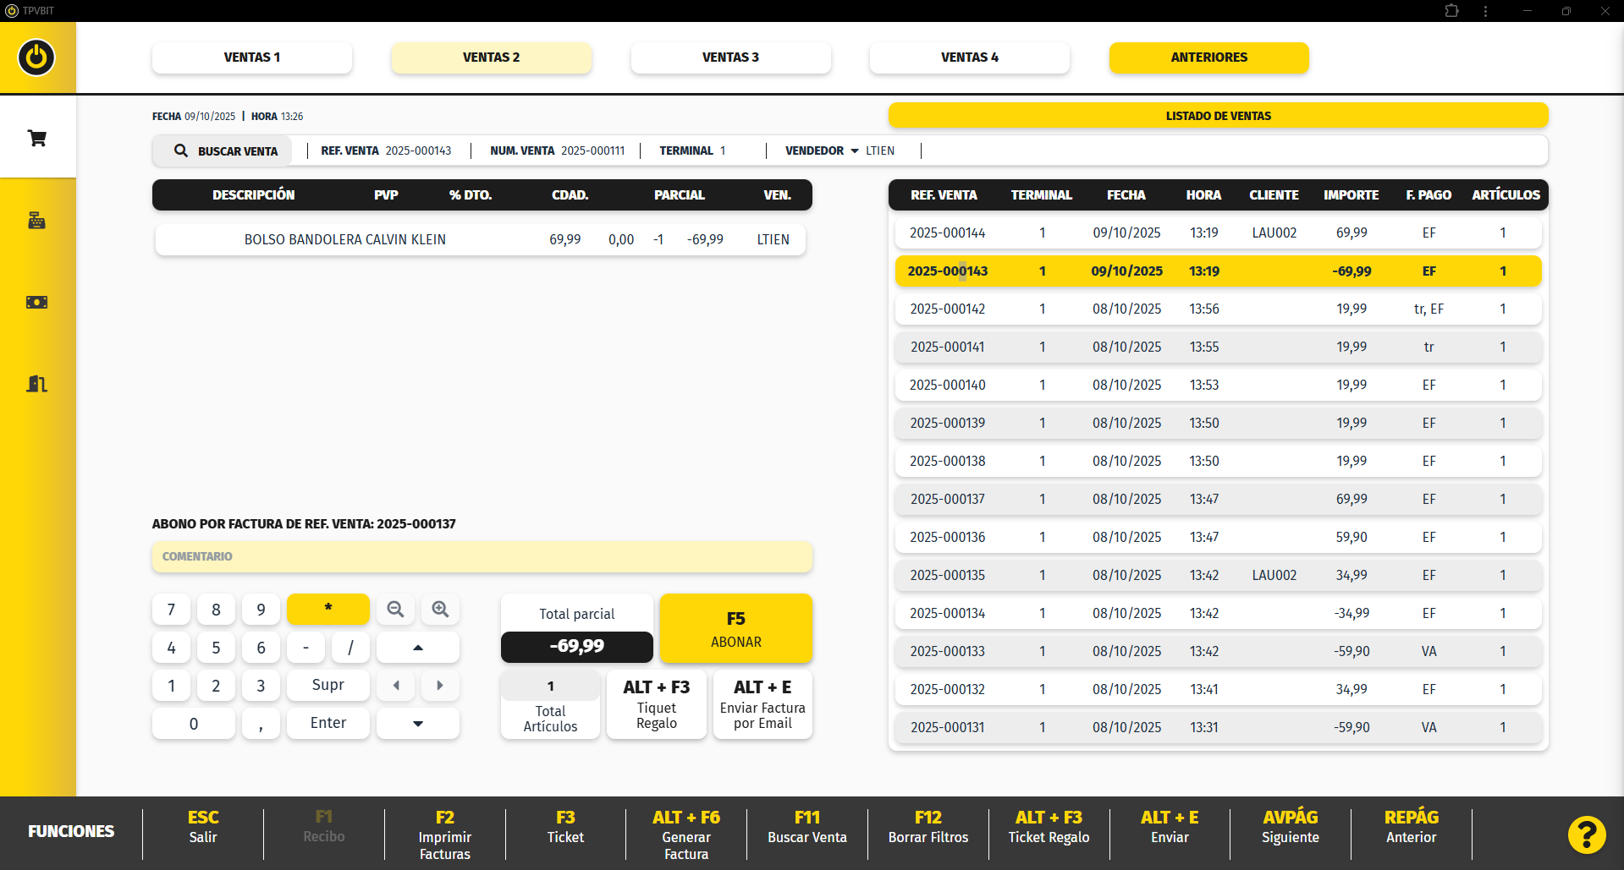This screenshot has width=1624, height=870.
Task: Switch to the VENTAS 3 tab
Action: click(x=730, y=57)
